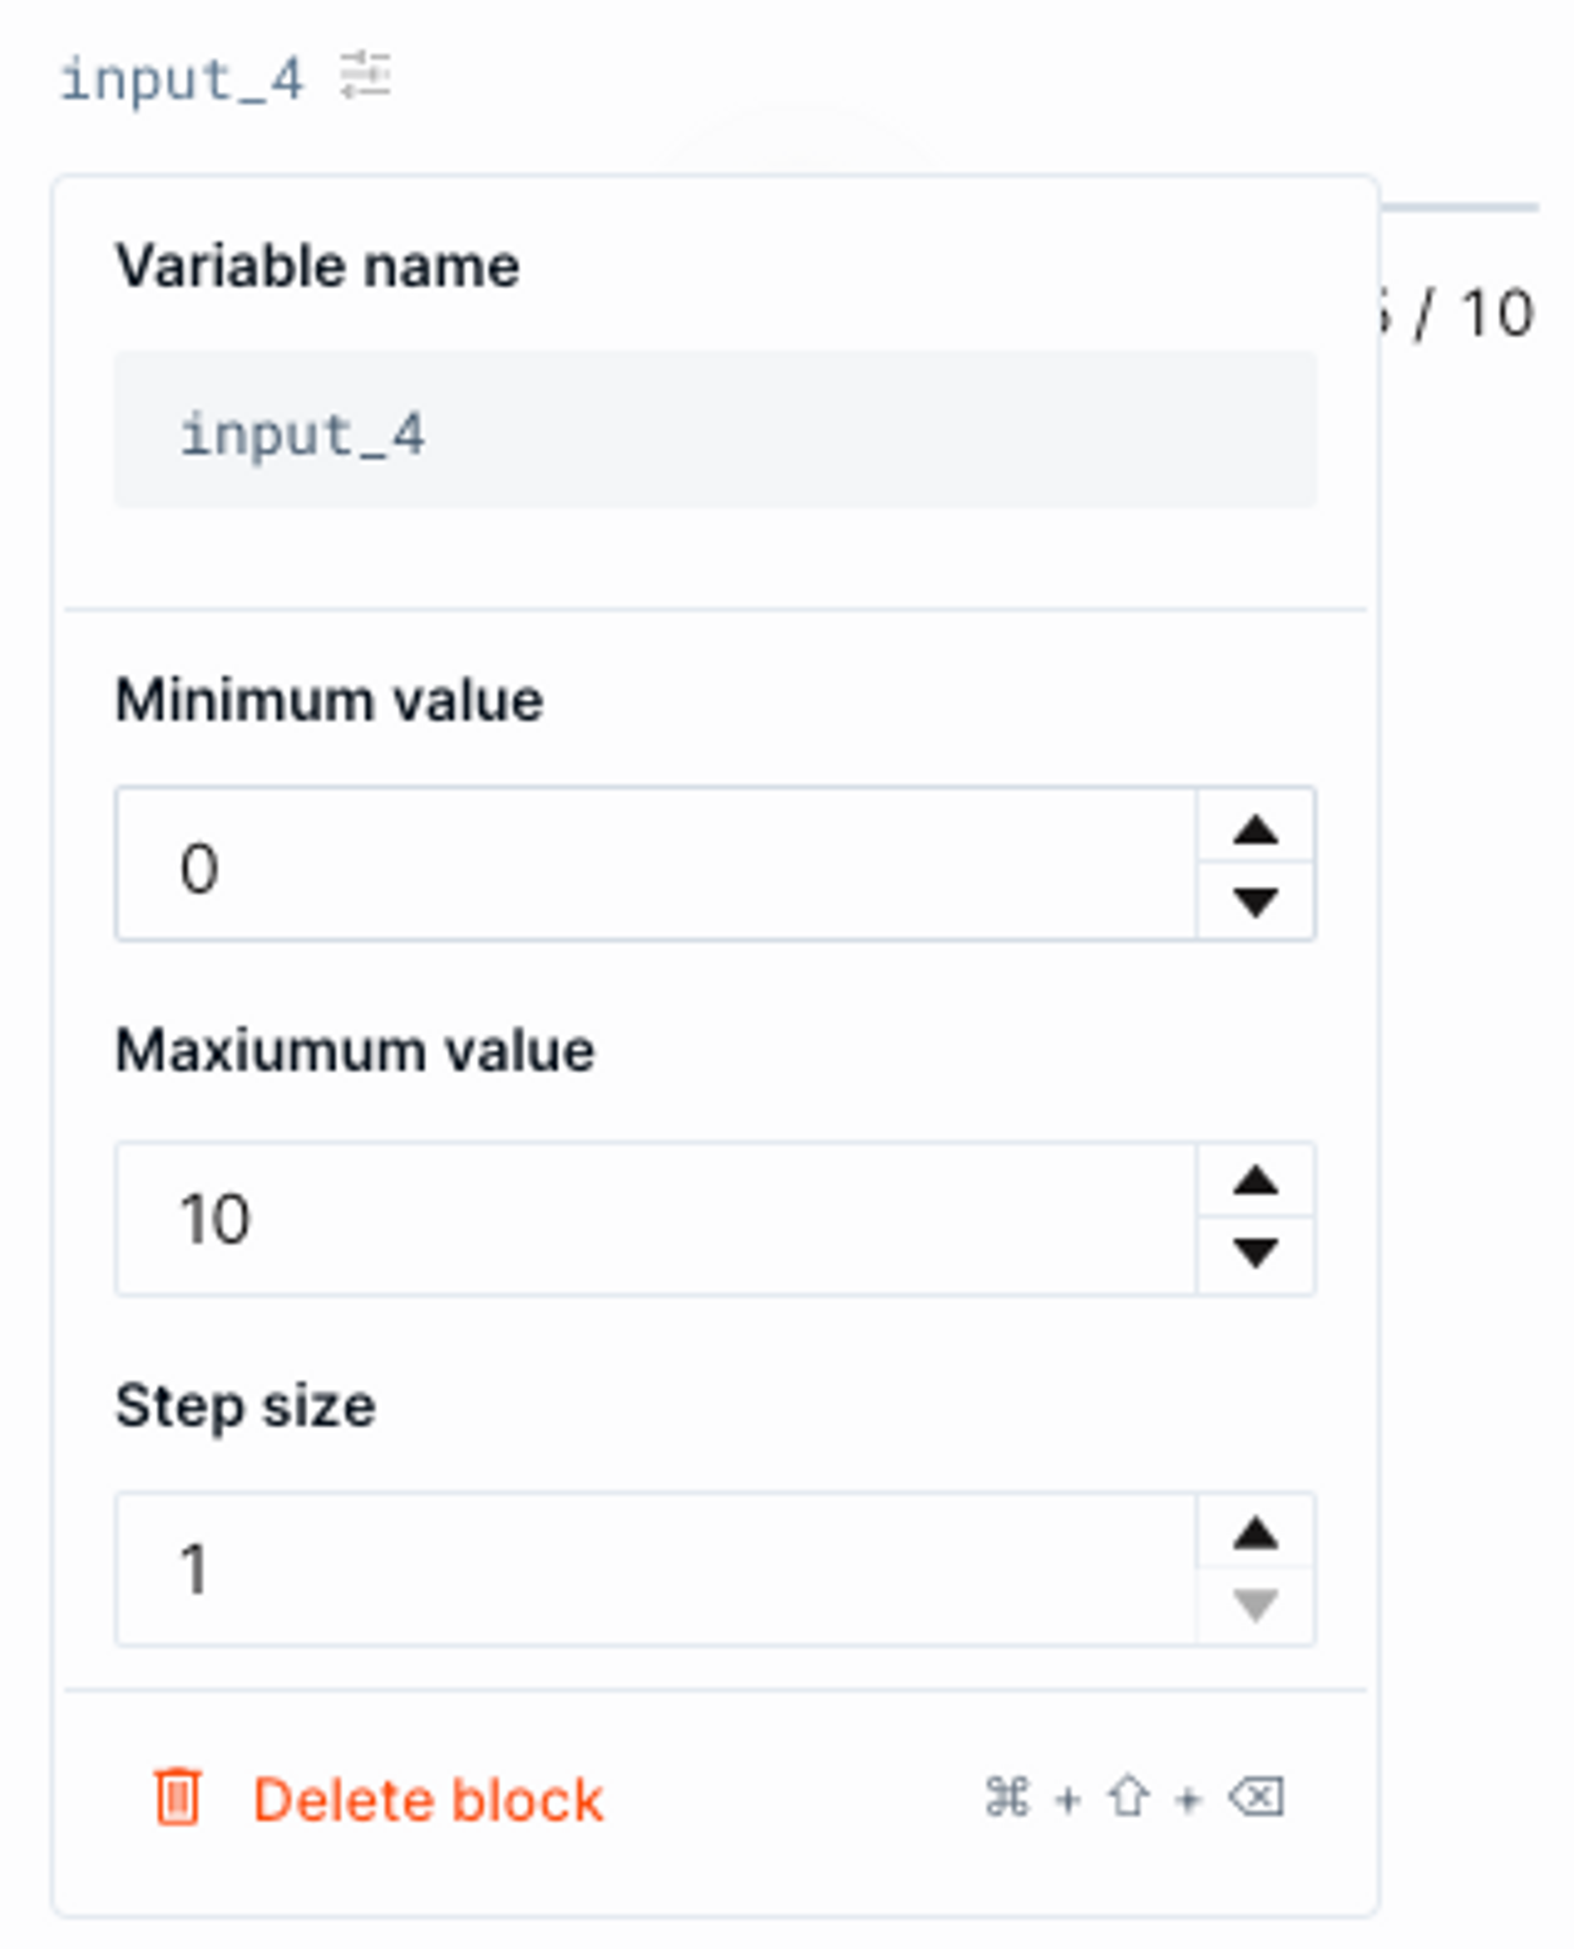Image resolution: width=1574 pixels, height=1949 pixels.
Task: Click the Variable name field containing input_4
Action: [x=715, y=430]
